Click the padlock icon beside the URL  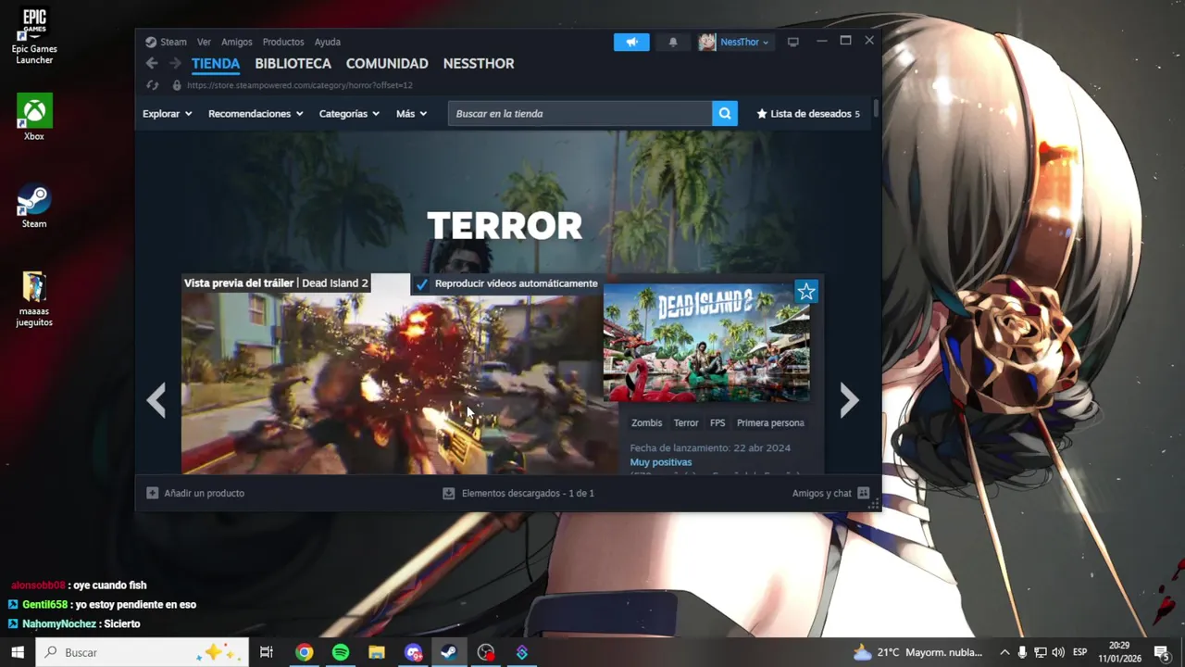(x=177, y=85)
